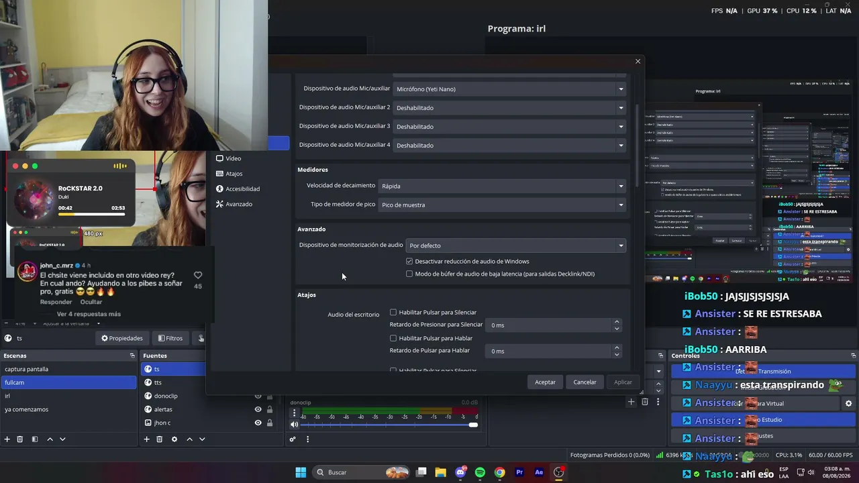Open audio mixer options menu dots
Viewport: 859px width, 483px height.
[307, 439]
